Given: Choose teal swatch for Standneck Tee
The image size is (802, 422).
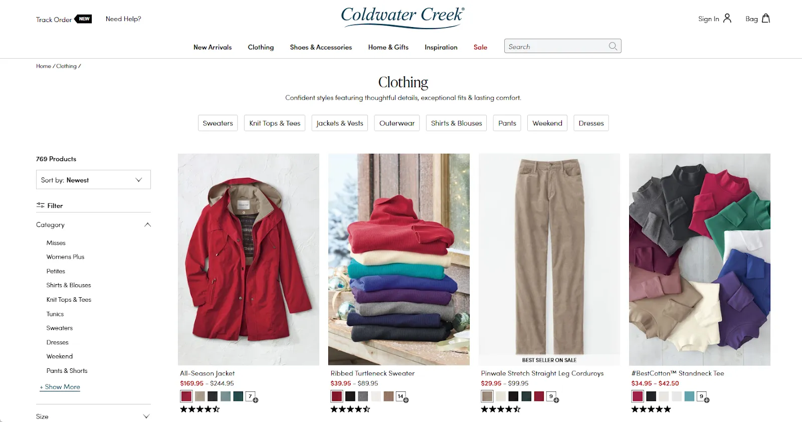Looking at the screenshot, I should [689, 396].
